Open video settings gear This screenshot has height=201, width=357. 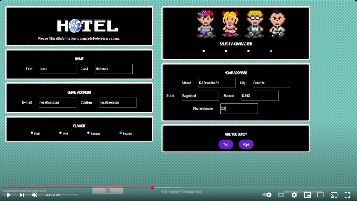pyautogui.click(x=294, y=195)
